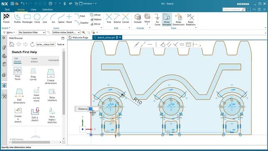The width and height of the screenshot is (268, 151).
Task: Switch to the Selection ribbon tab
Action: 47,10
